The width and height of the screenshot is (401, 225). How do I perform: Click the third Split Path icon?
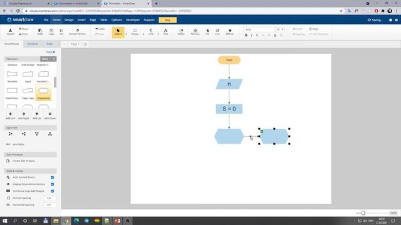tap(37, 134)
